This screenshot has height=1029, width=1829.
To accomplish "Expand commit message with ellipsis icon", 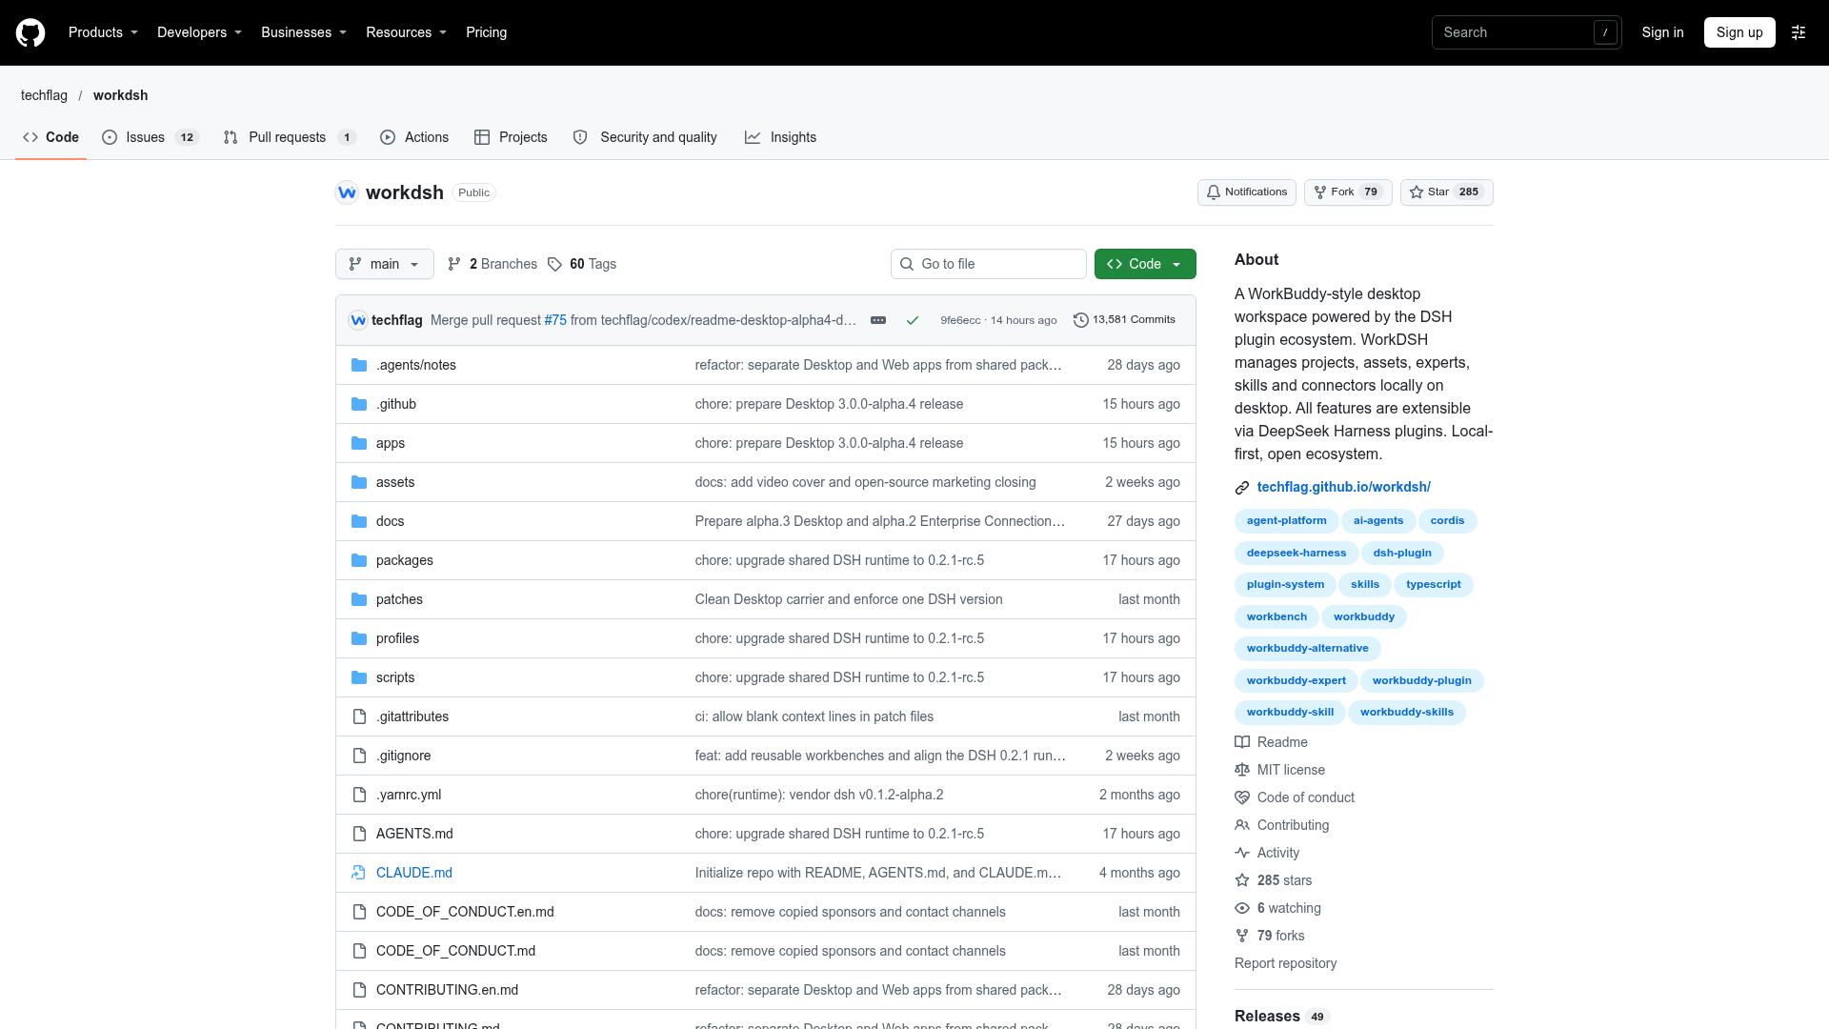I will [x=878, y=320].
